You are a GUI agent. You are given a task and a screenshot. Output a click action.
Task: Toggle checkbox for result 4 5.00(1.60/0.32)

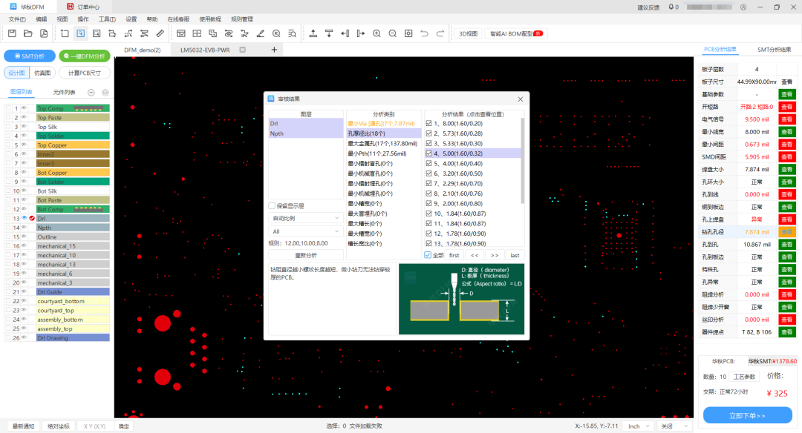[428, 153]
